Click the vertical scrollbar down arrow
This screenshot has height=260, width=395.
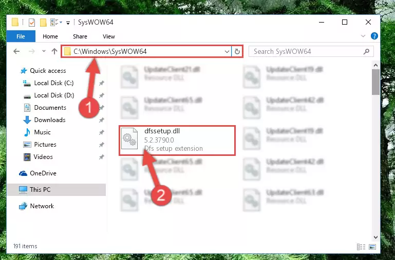(375, 237)
